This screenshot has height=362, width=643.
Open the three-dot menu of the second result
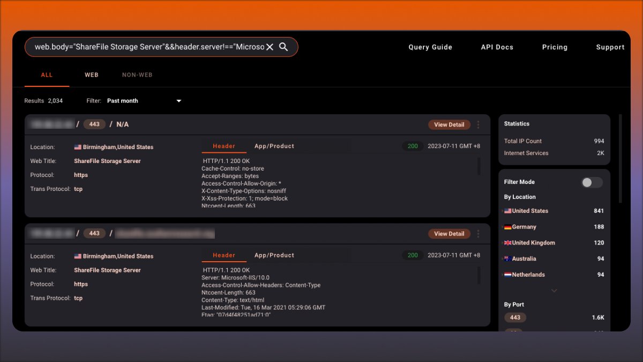478,234
